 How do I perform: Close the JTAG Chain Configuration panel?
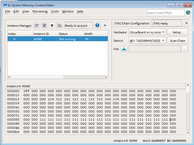point(186,23)
